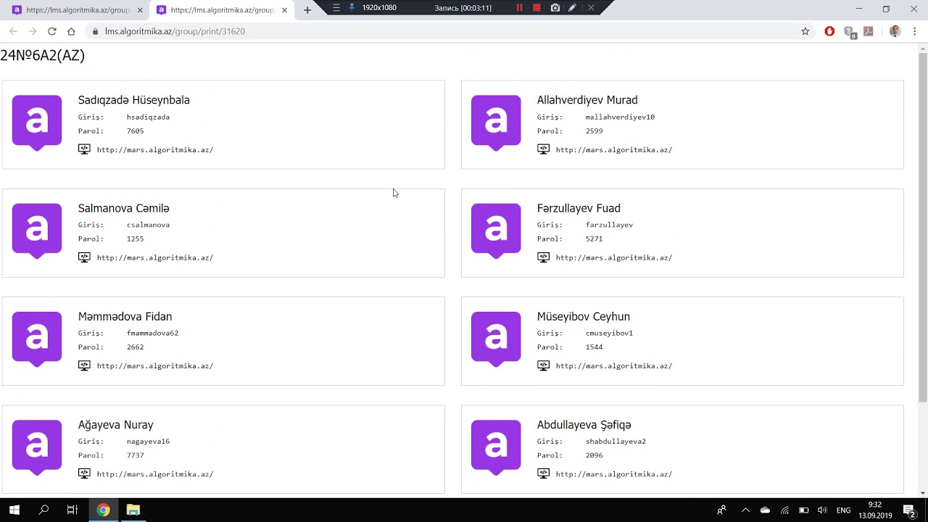Image resolution: width=928 pixels, height=522 pixels.
Task: Reload the page
Action: click(x=52, y=31)
